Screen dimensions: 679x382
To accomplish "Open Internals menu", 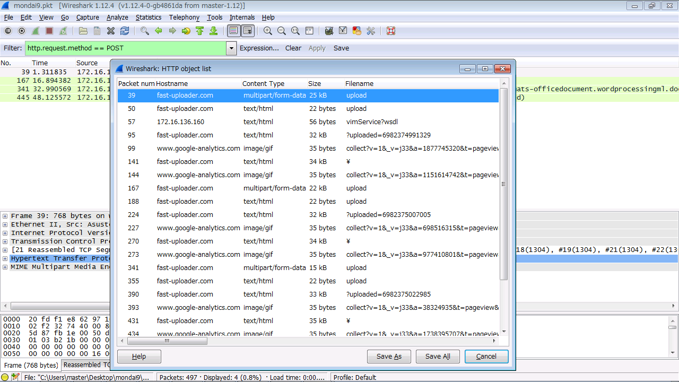I will [x=242, y=17].
